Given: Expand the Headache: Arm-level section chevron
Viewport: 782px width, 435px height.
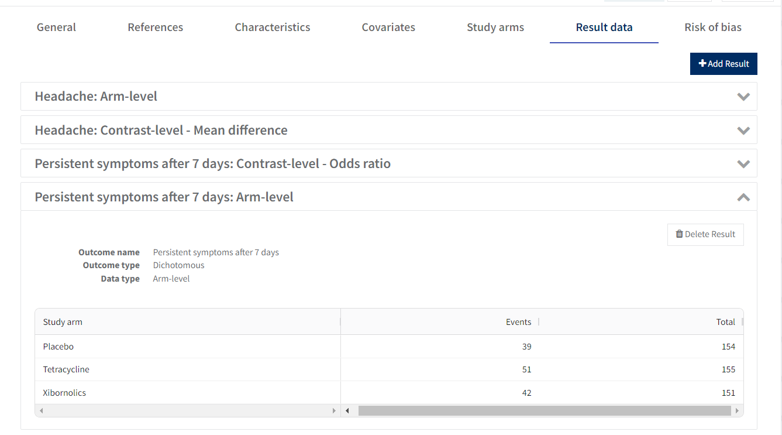Looking at the screenshot, I should [x=743, y=97].
